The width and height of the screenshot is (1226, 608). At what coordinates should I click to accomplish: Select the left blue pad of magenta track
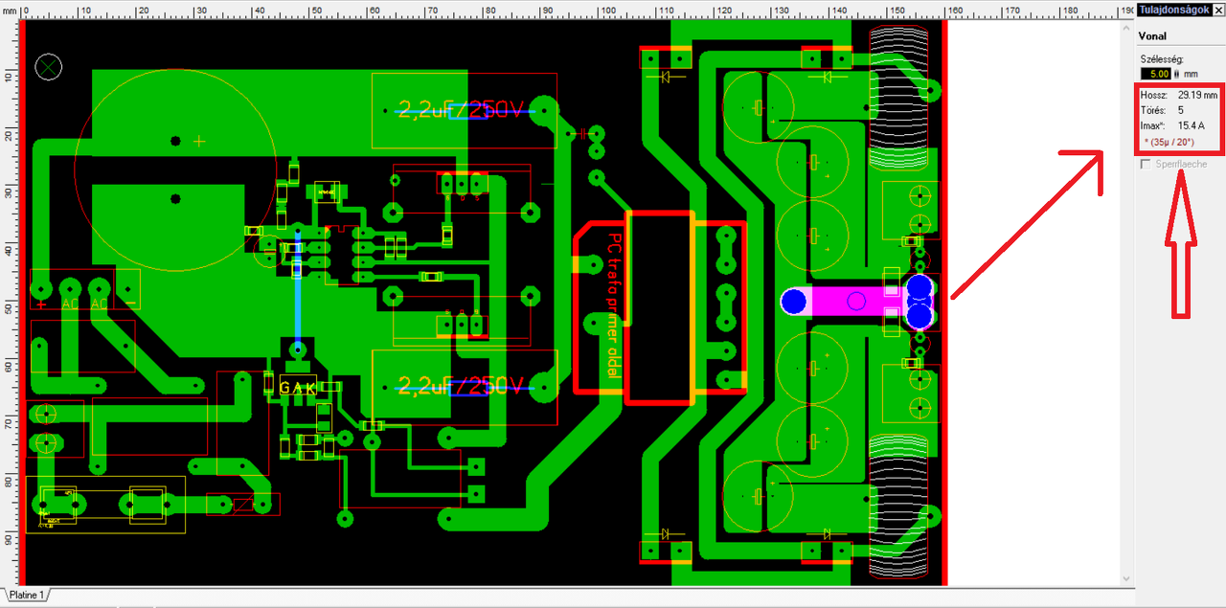click(x=793, y=302)
